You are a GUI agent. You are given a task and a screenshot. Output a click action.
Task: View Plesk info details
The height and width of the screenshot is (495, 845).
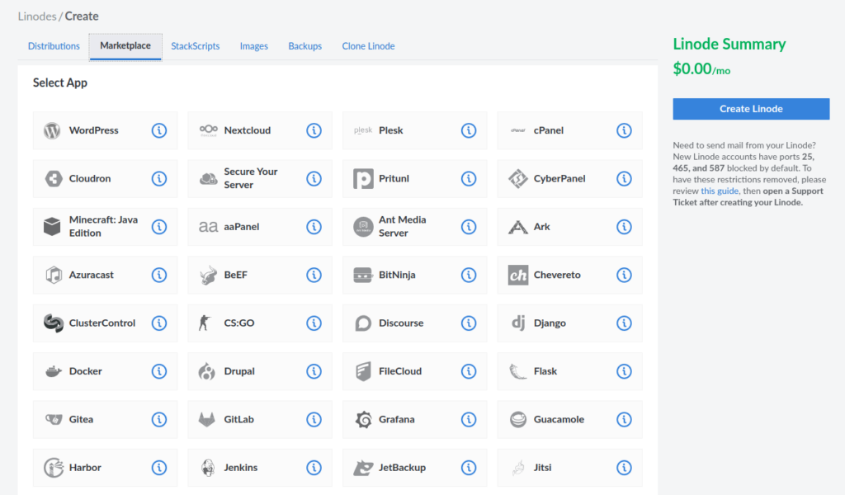(x=469, y=130)
